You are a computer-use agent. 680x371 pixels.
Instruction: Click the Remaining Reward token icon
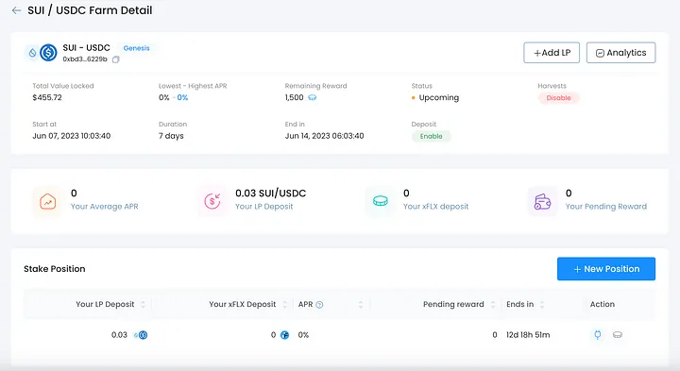(x=312, y=97)
